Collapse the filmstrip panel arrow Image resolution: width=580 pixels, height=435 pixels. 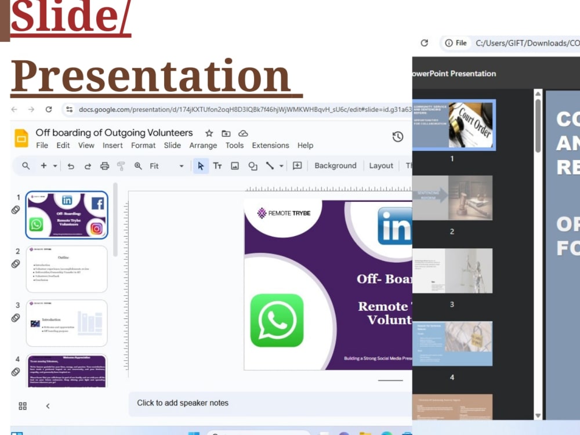point(48,406)
